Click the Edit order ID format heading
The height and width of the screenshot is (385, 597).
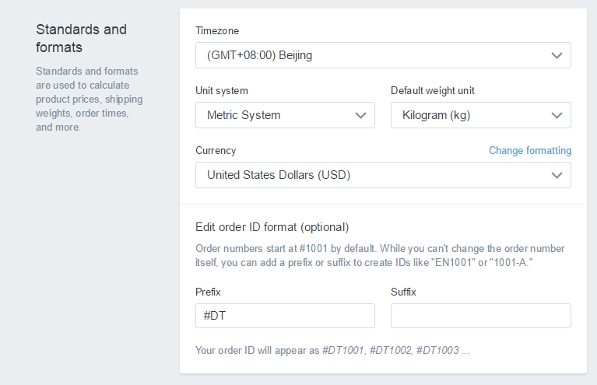coord(272,227)
